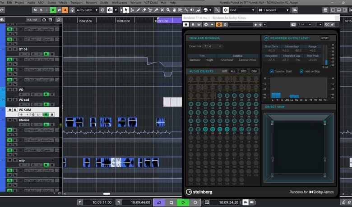
Task: Toggle Hold on Stop checkbox
Action: 301,72
